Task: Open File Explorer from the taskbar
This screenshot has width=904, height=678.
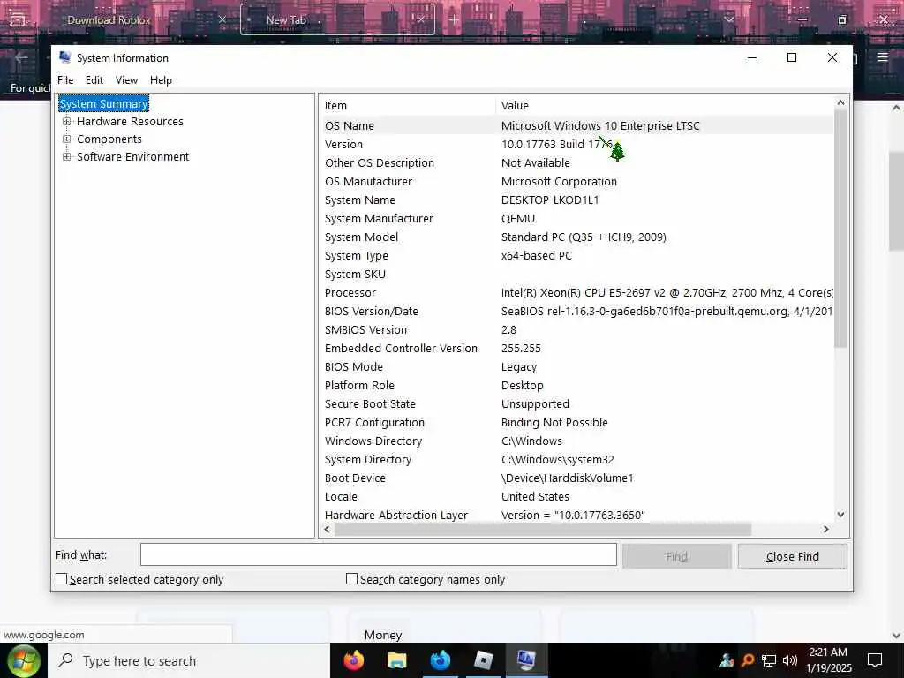Action: coord(396,660)
